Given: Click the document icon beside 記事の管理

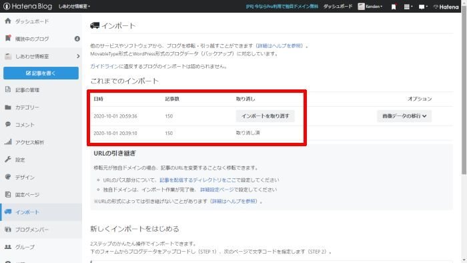Looking at the screenshot, I should coord(8,89).
